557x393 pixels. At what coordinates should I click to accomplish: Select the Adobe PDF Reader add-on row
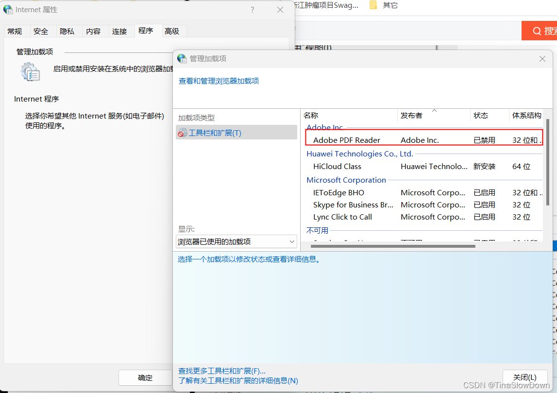click(x=424, y=140)
